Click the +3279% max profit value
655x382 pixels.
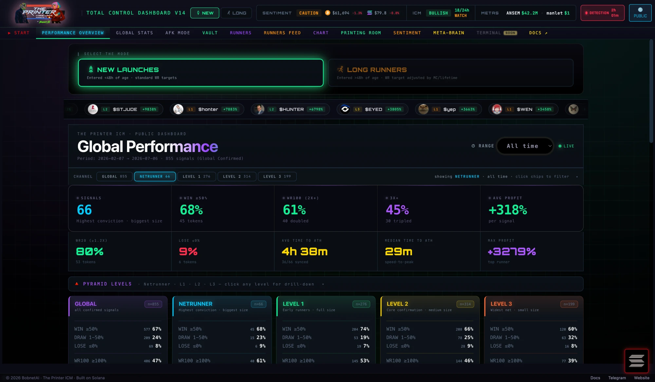[x=512, y=251]
